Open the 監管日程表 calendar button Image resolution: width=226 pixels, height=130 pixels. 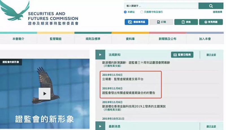click(x=182, y=55)
